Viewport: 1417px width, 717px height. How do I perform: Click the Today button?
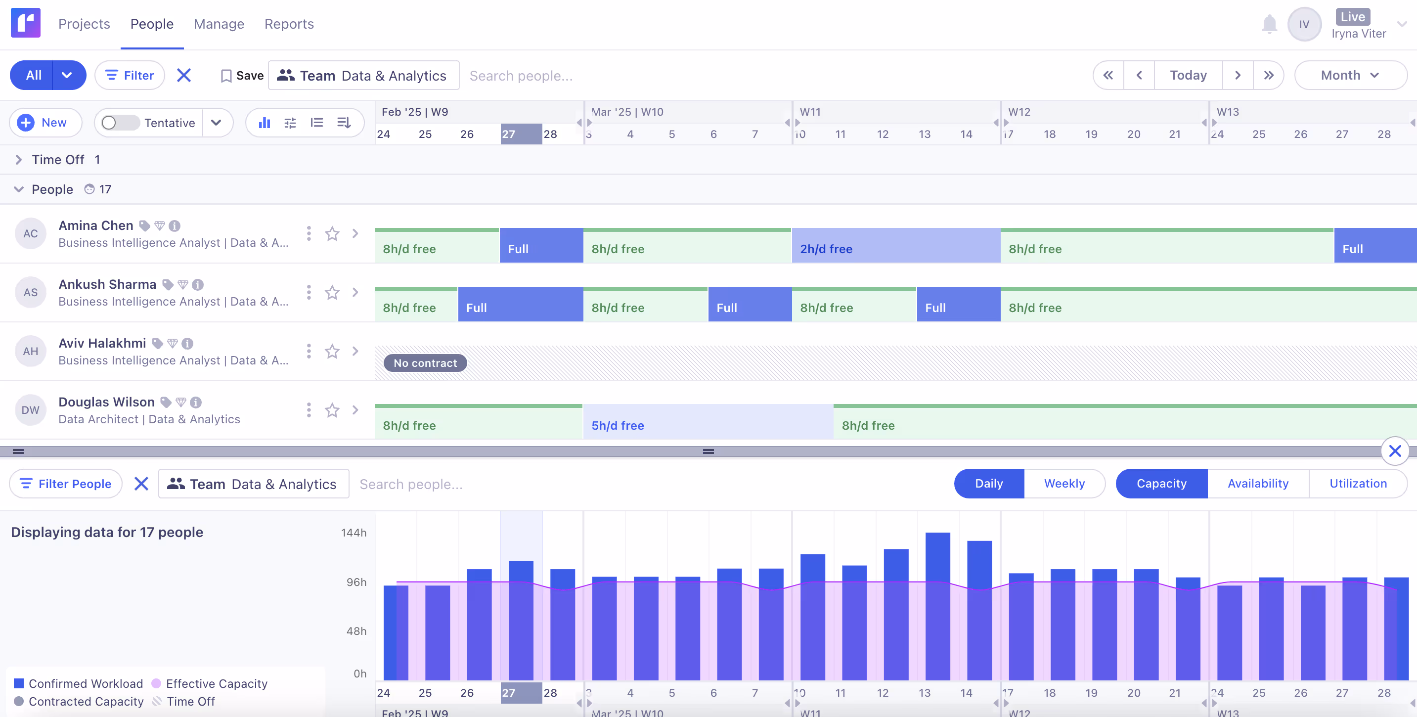tap(1188, 75)
